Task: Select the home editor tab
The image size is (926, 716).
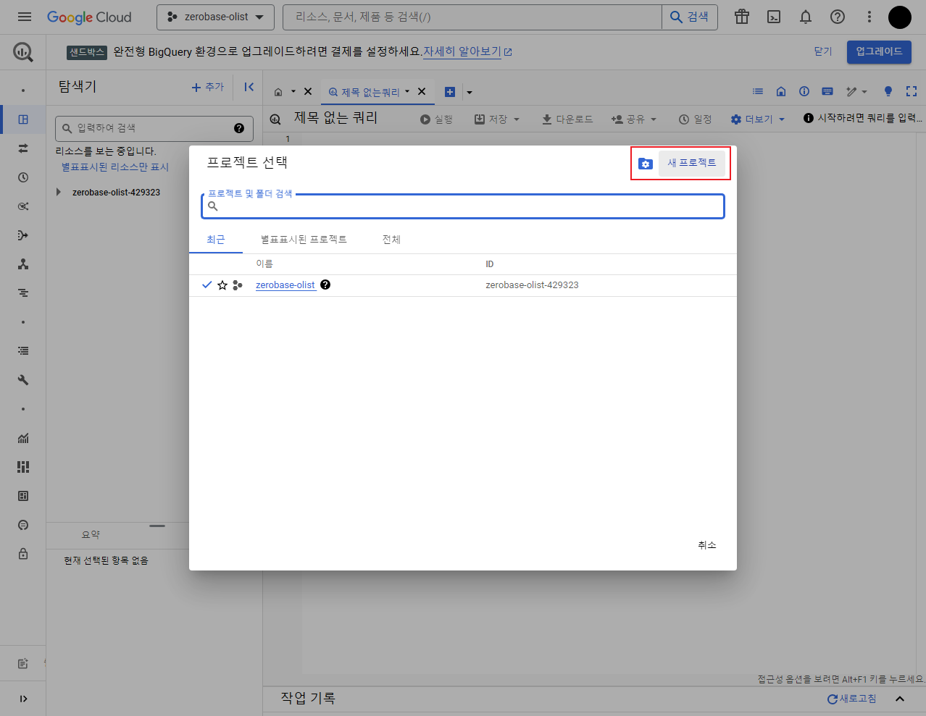Action: 278,92
